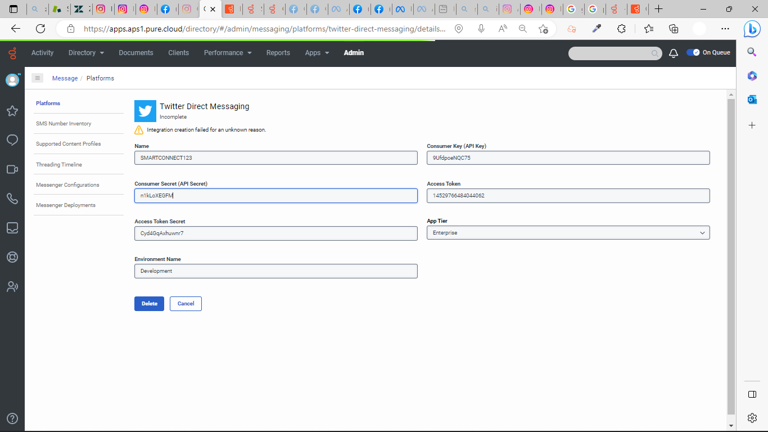
Task: Click the Access Token Secret field
Action: point(276,233)
